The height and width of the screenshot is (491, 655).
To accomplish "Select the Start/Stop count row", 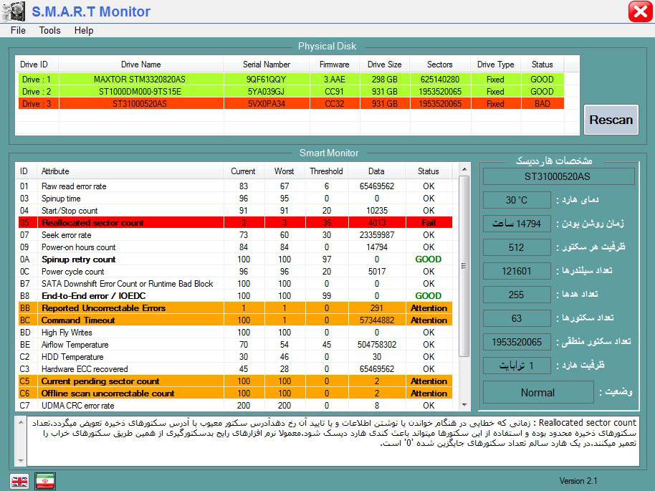I will point(235,211).
